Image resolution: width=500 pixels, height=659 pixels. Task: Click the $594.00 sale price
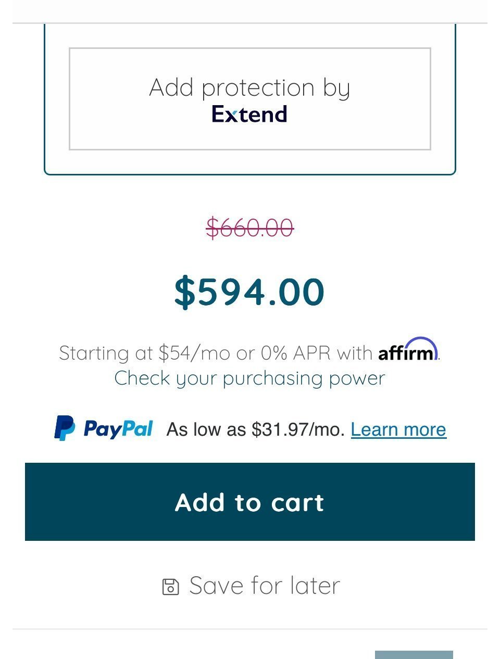(x=250, y=292)
